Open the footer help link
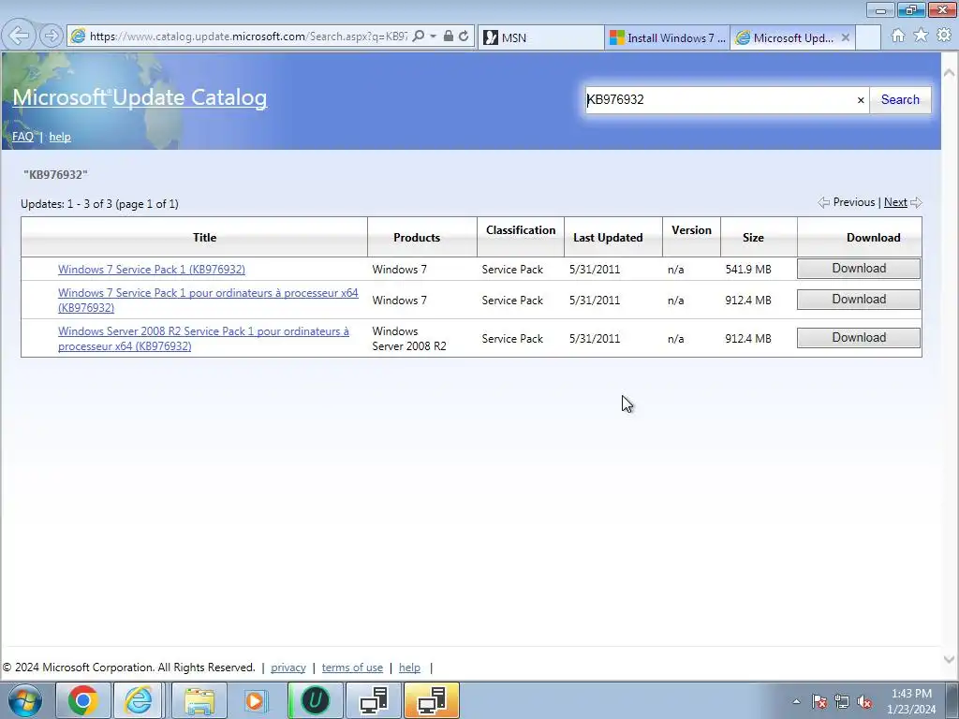This screenshot has width=959, height=719. click(409, 668)
